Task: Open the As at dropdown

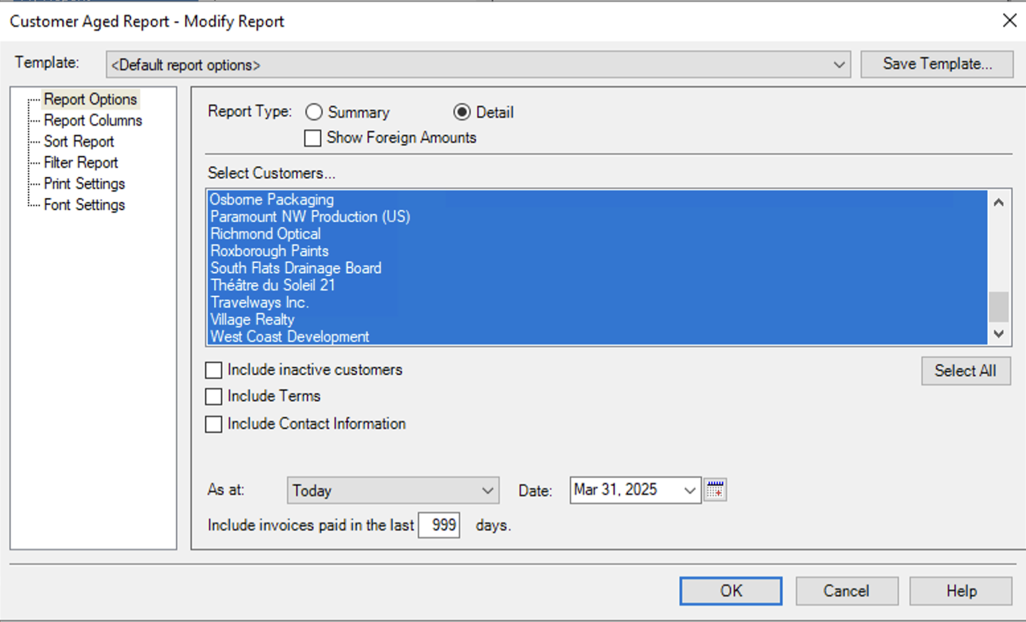Action: 487,491
